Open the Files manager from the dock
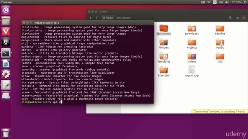Viewport: 248px width, 139px height. click(6, 21)
